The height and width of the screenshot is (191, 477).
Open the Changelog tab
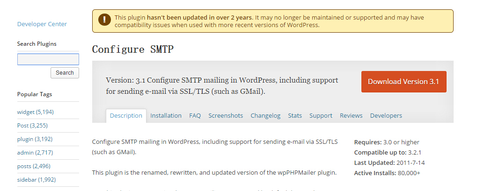click(265, 116)
